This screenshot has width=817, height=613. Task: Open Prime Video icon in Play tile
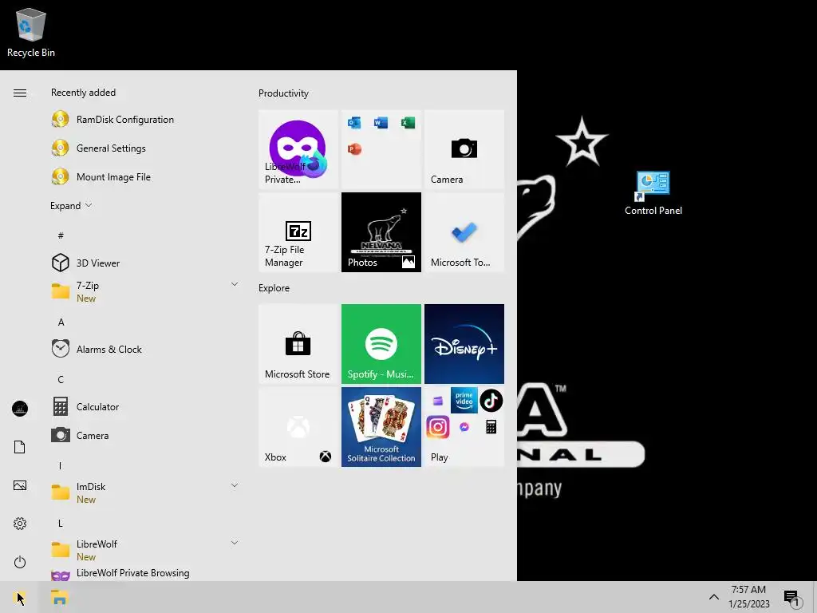[464, 401]
